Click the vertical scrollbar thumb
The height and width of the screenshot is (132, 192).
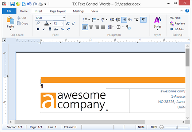[188, 57]
